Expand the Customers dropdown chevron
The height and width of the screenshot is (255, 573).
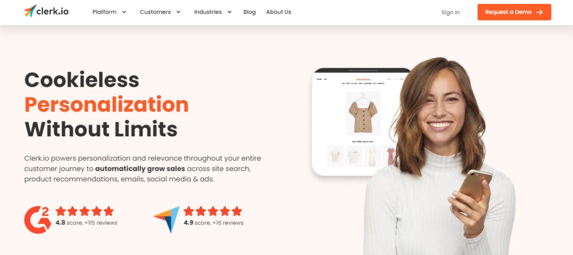point(179,12)
